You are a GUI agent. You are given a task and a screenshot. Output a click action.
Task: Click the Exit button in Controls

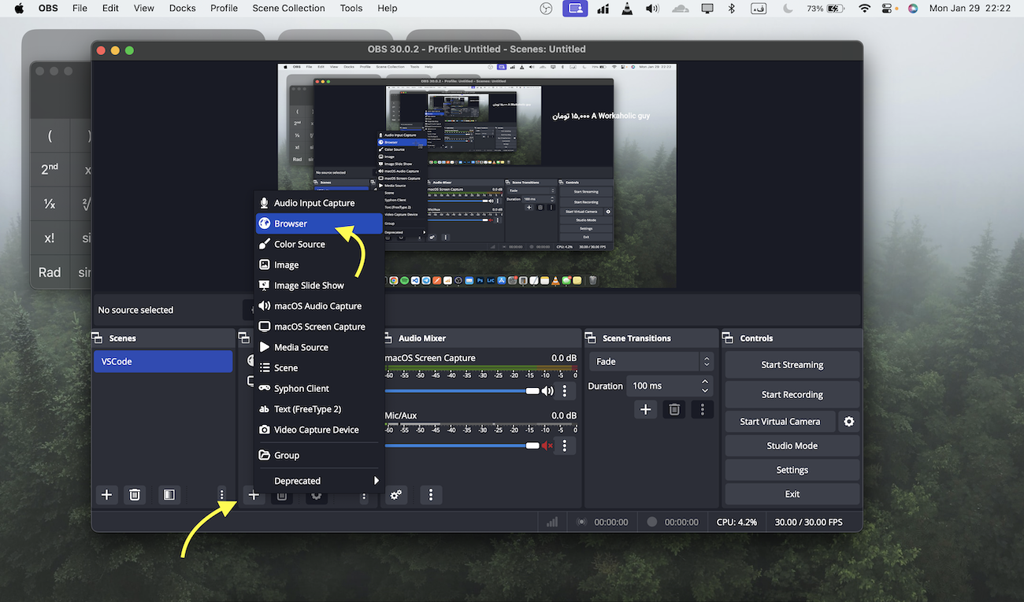792,494
